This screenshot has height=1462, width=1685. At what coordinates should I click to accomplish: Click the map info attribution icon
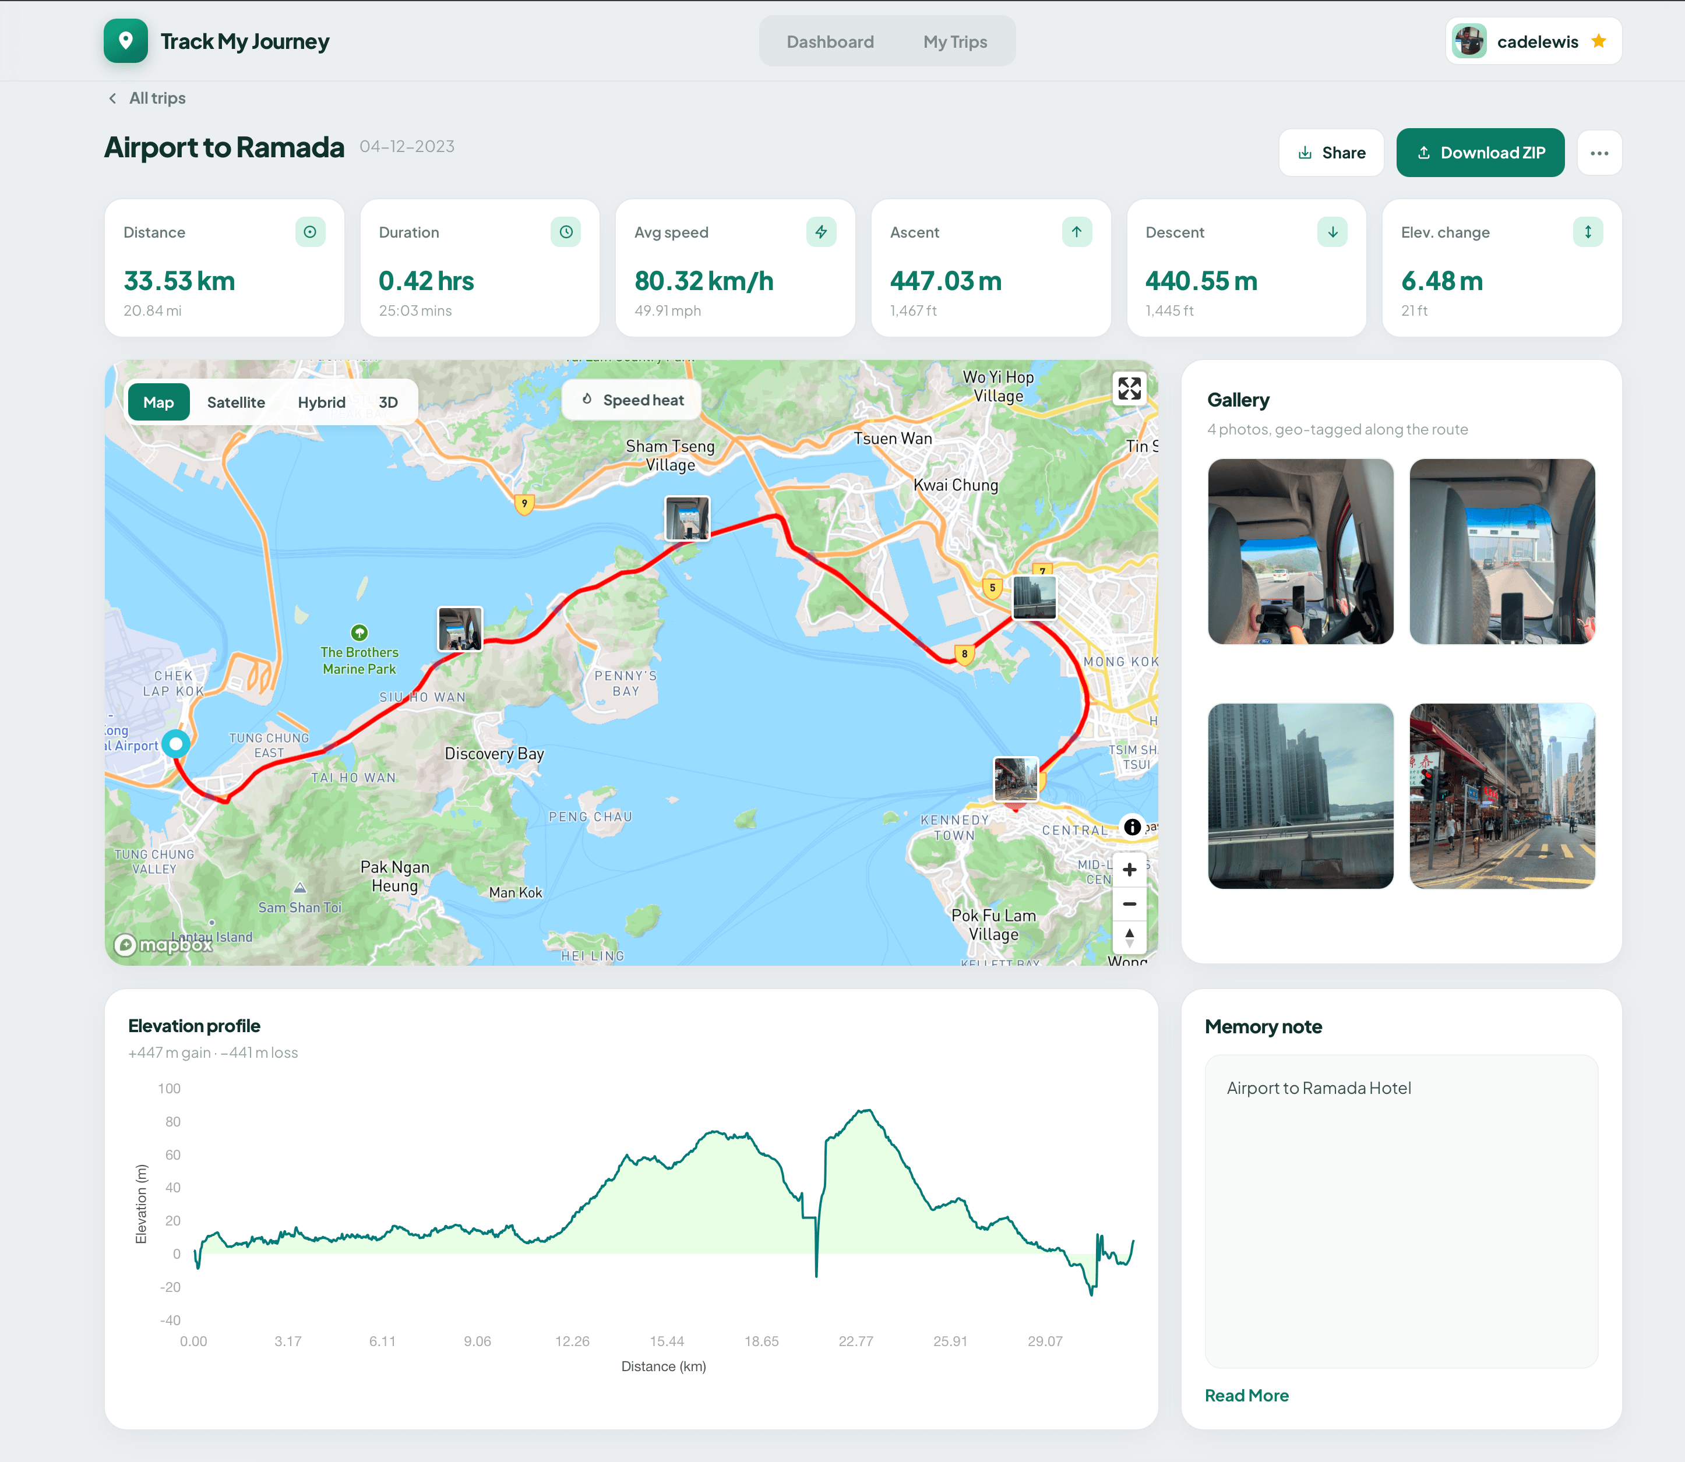[x=1133, y=827]
